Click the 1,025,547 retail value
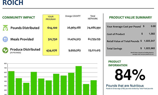Screen dimensions: 158x95 click(x=149, y=41)
